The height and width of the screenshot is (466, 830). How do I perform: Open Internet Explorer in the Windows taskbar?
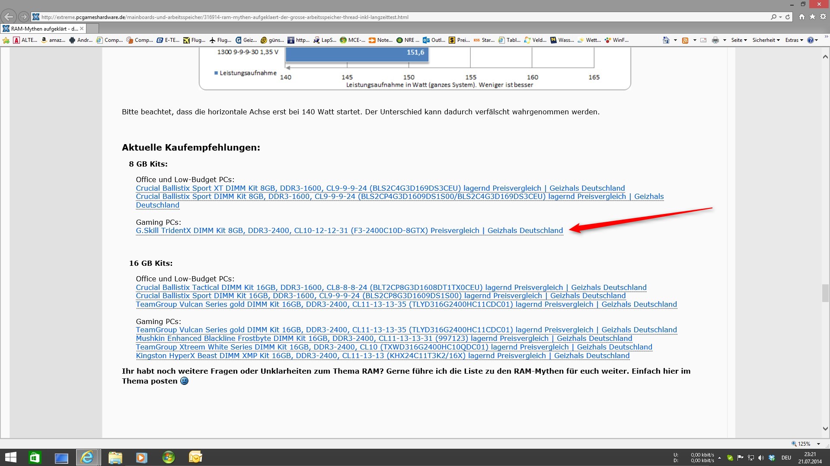pos(87,457)
